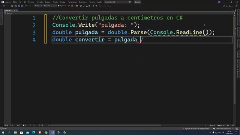Click the double.Parse line of code
Screen dimensions: 240x135
(x=133, y=32)
